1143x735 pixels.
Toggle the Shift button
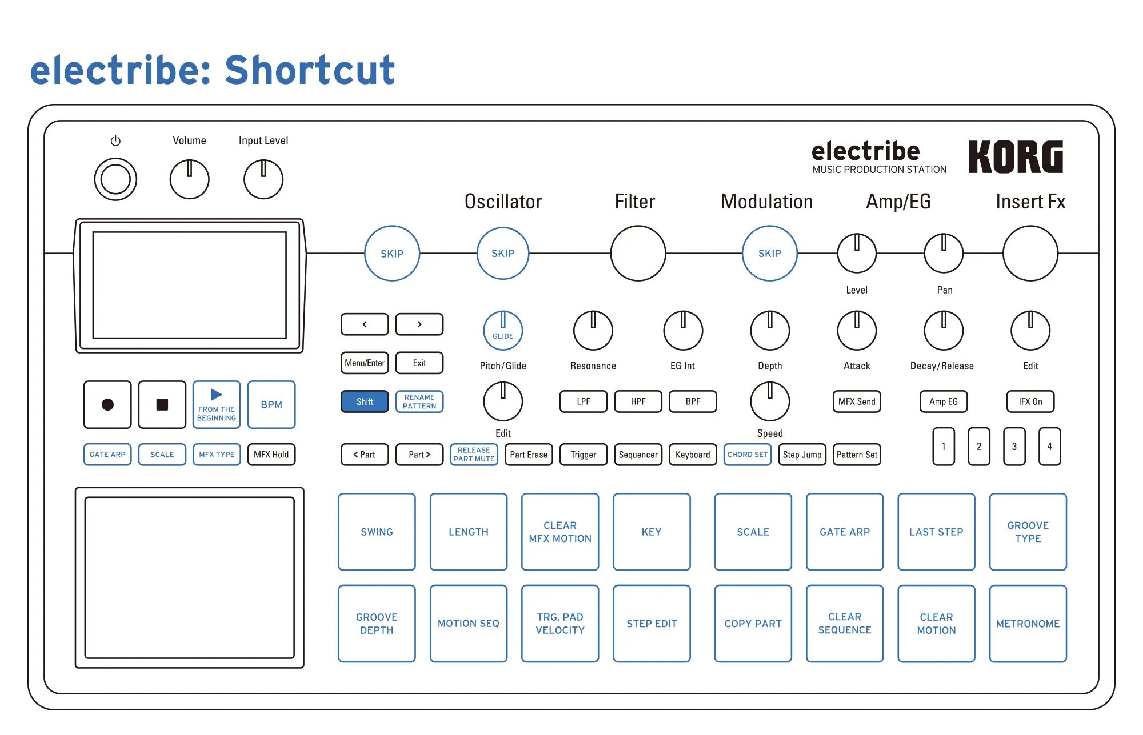365,401
